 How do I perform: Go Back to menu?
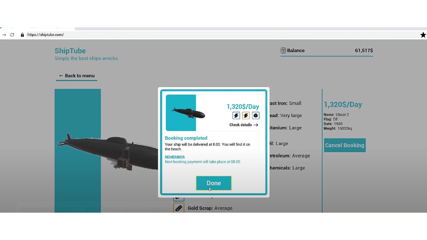tap(77, 76)
